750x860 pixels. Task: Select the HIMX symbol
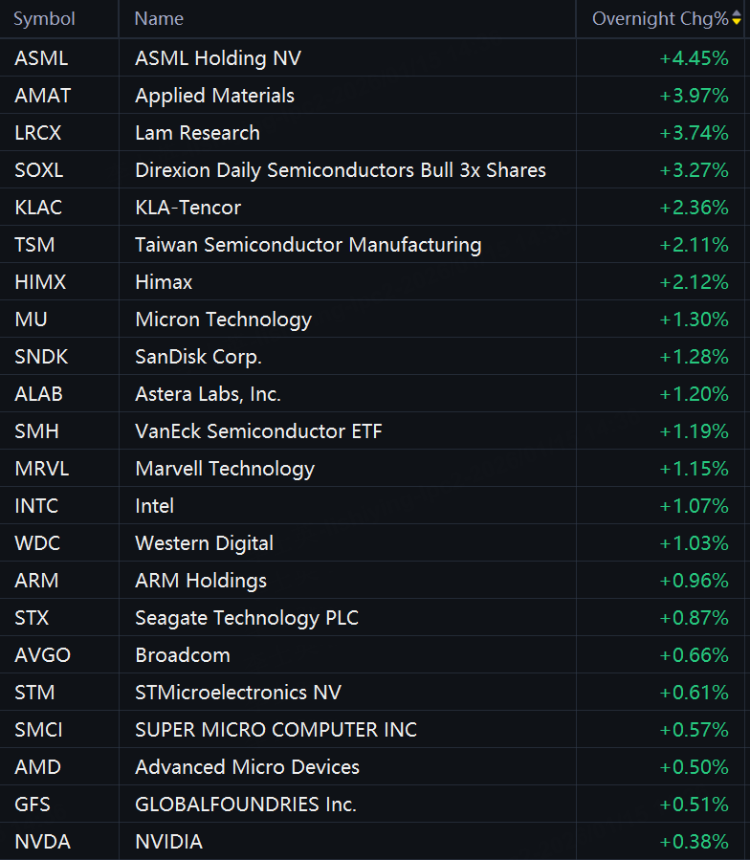(x=40, y=282)
